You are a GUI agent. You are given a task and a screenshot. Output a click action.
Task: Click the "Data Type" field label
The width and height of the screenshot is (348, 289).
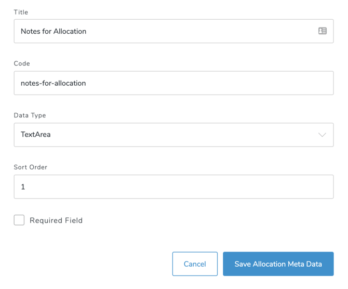pos(30,115)
